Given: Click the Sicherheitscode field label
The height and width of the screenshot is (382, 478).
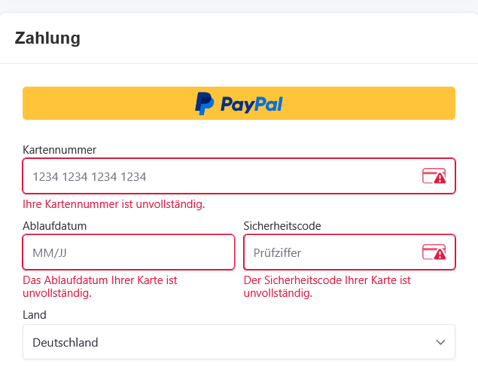Looking at the screenshot, I should click(283, 225).
